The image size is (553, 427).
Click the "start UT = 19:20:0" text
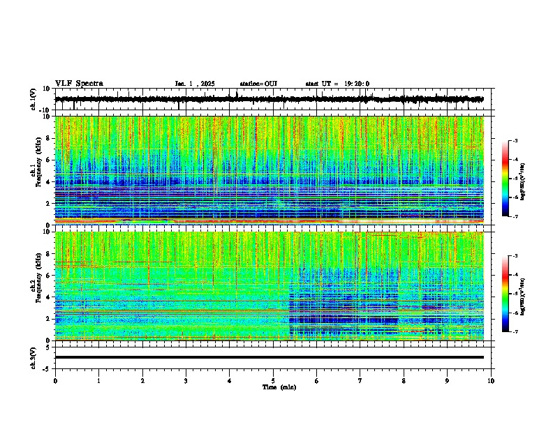pyautogui.click(x=337, y=84)
